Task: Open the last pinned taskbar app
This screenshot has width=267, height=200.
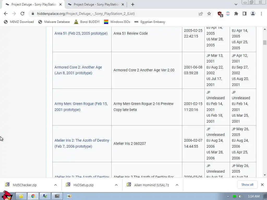Action: [x=69, y=196]
